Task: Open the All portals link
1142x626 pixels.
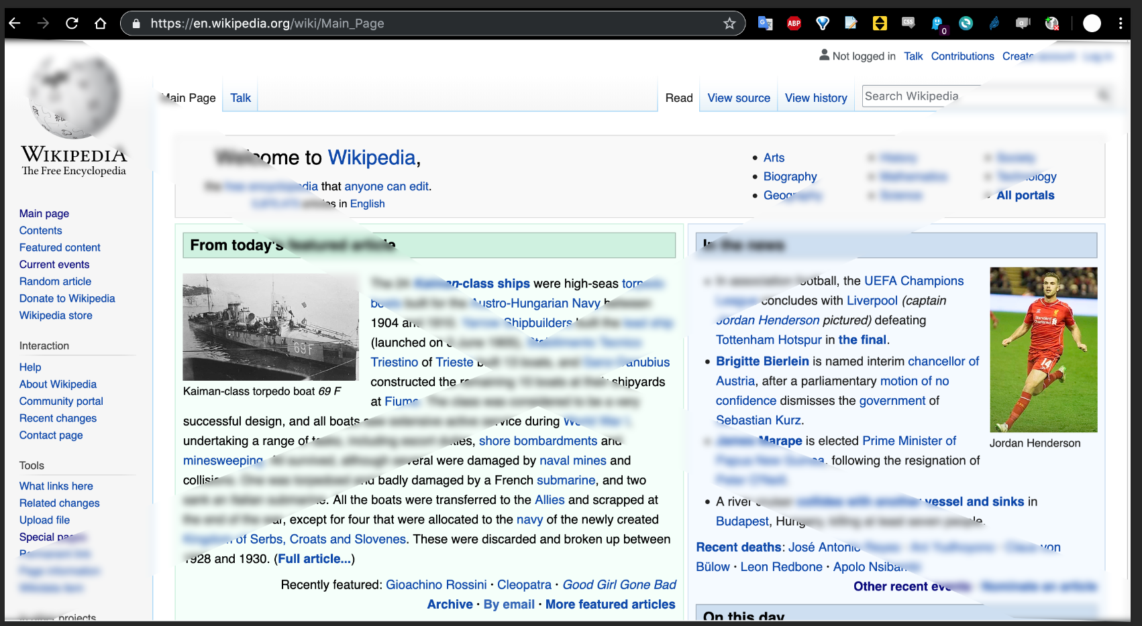Action: [1025, 195]
